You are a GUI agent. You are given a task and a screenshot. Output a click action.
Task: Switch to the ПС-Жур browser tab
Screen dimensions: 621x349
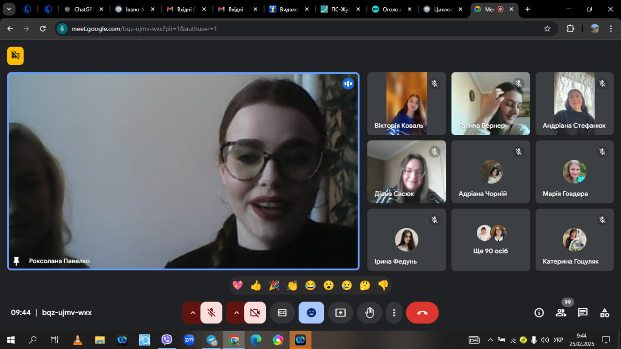coord(337,9)
